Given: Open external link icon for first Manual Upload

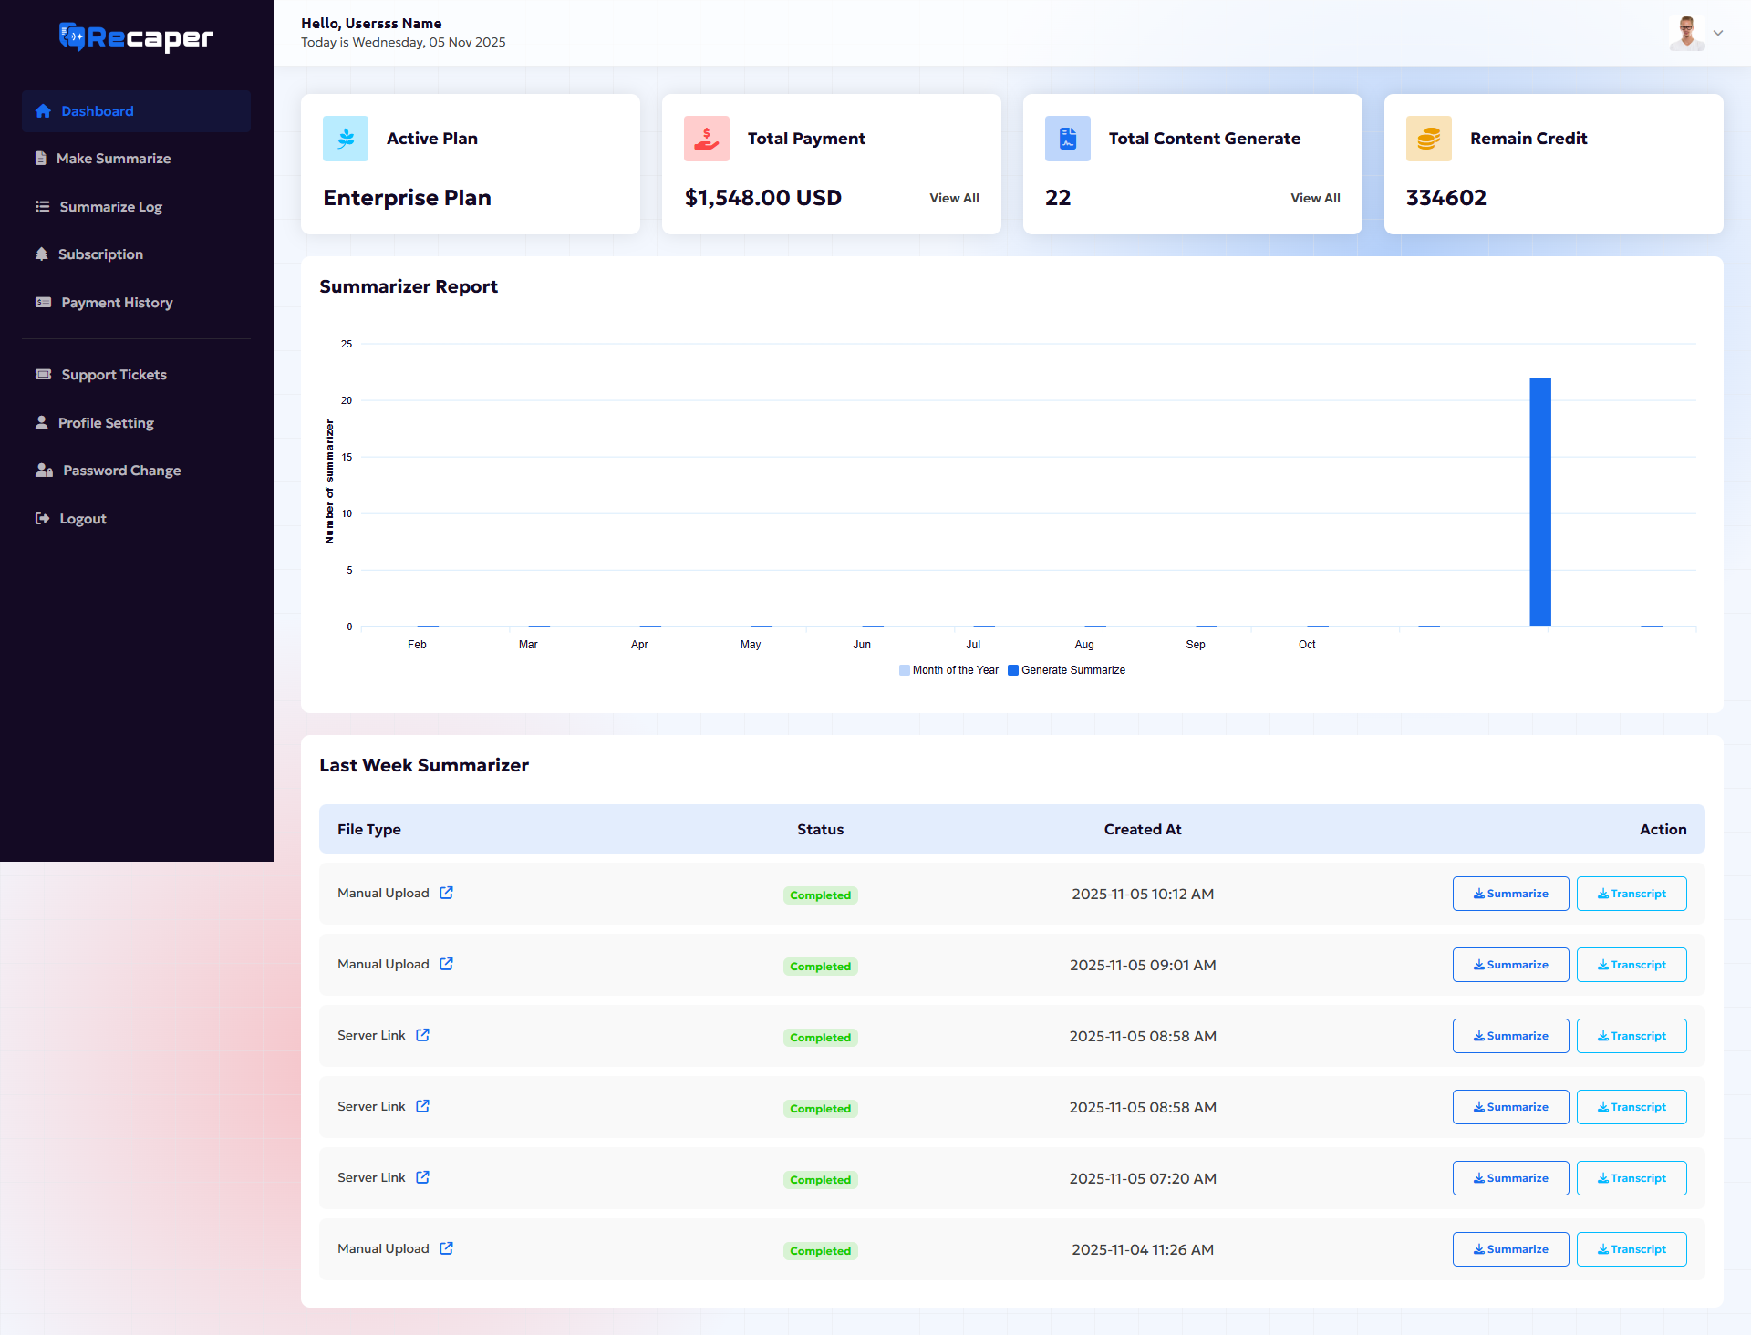Looking at the screenshot, I should tap(446, 893).
